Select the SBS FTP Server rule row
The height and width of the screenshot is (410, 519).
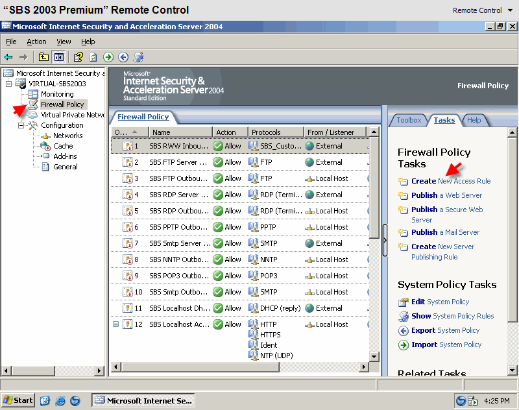(239, 162)
